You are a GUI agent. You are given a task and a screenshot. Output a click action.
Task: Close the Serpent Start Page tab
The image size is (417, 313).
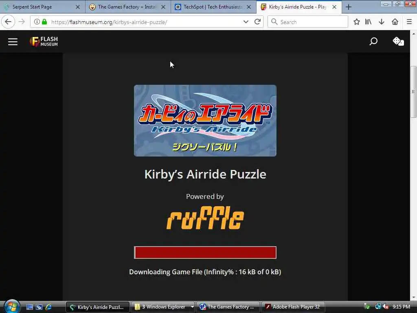click(x=78, y=7)
